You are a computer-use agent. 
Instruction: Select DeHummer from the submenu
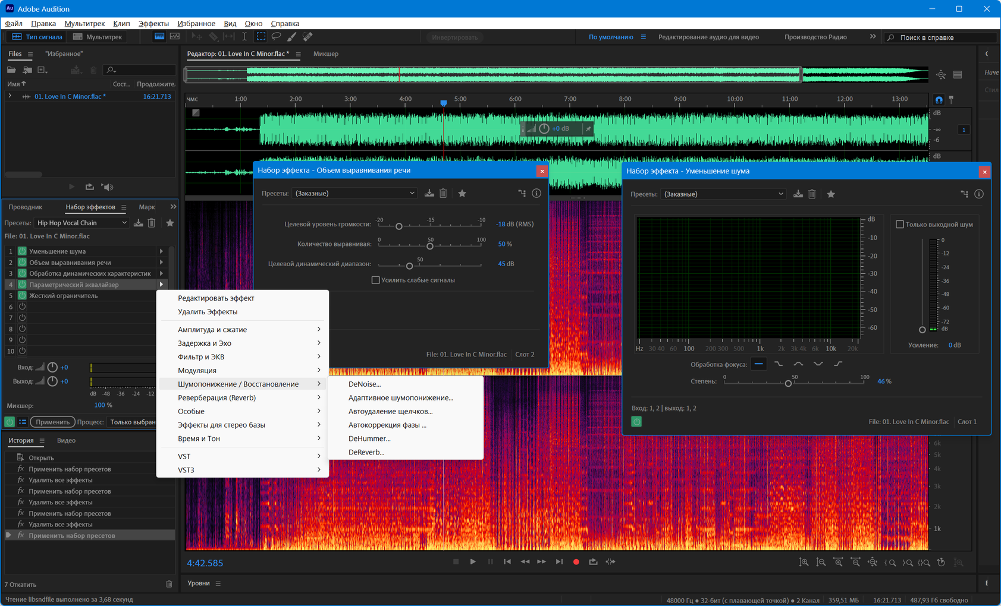tap(369, 438)
